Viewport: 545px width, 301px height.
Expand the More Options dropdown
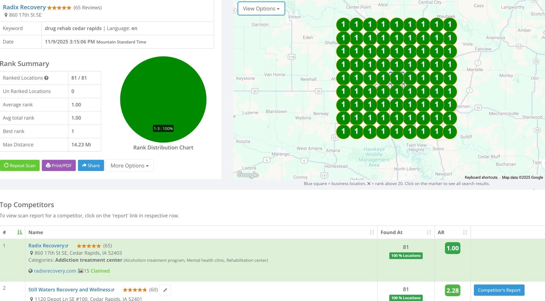point(129,166)
